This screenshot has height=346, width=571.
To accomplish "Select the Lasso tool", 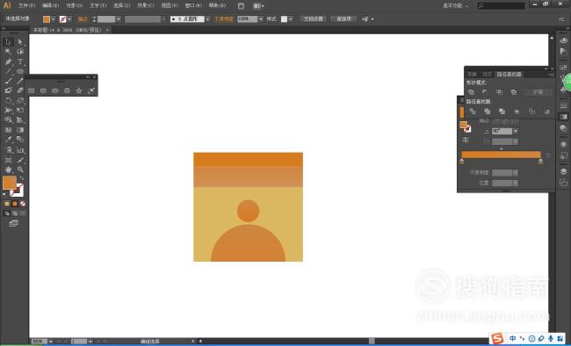I will point(20,52).
